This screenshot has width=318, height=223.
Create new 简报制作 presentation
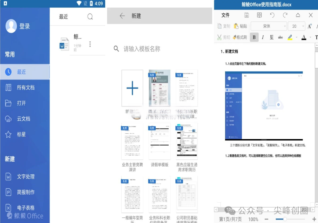[25, 192]
